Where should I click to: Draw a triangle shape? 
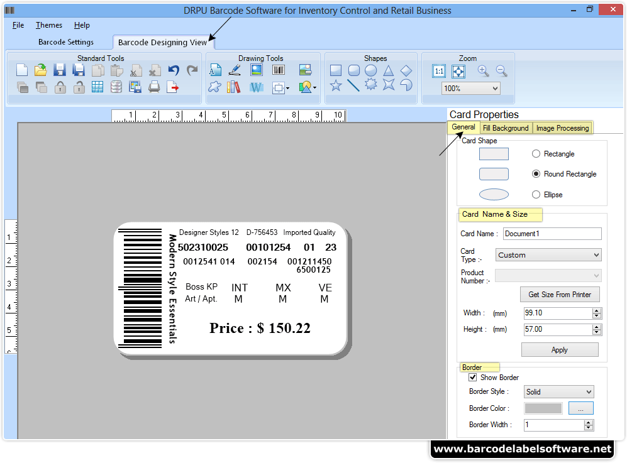click(388, 71)
